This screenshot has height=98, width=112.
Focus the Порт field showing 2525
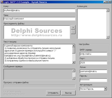coord(93,63)
